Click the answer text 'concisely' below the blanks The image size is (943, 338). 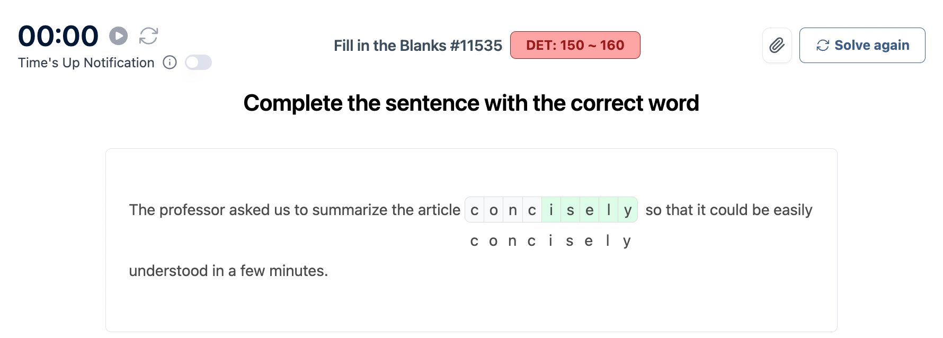click(x=550, y=242)
